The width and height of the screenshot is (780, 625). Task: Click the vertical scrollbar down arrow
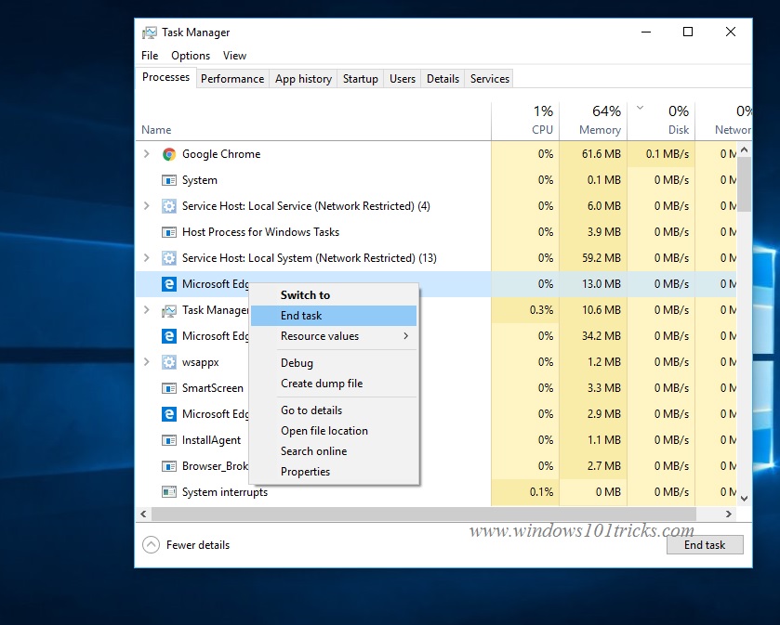click(x=744, y=498)
